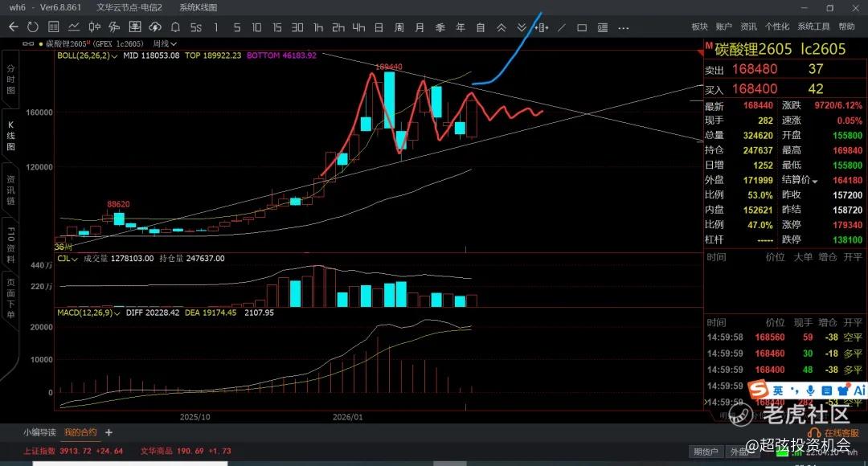Switch to time-sharing line chart icon

pyautogui.click(x=74, y=27)
